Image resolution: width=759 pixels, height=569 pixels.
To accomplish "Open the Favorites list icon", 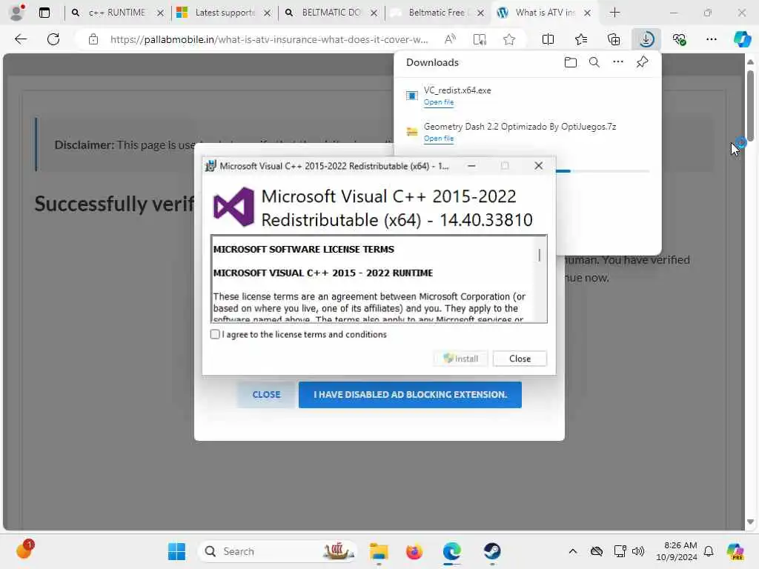I will pos(581,39).
